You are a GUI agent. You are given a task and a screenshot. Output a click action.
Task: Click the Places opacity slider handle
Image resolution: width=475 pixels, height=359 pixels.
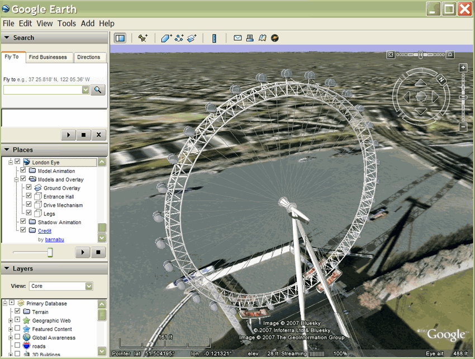coord(50,253)
